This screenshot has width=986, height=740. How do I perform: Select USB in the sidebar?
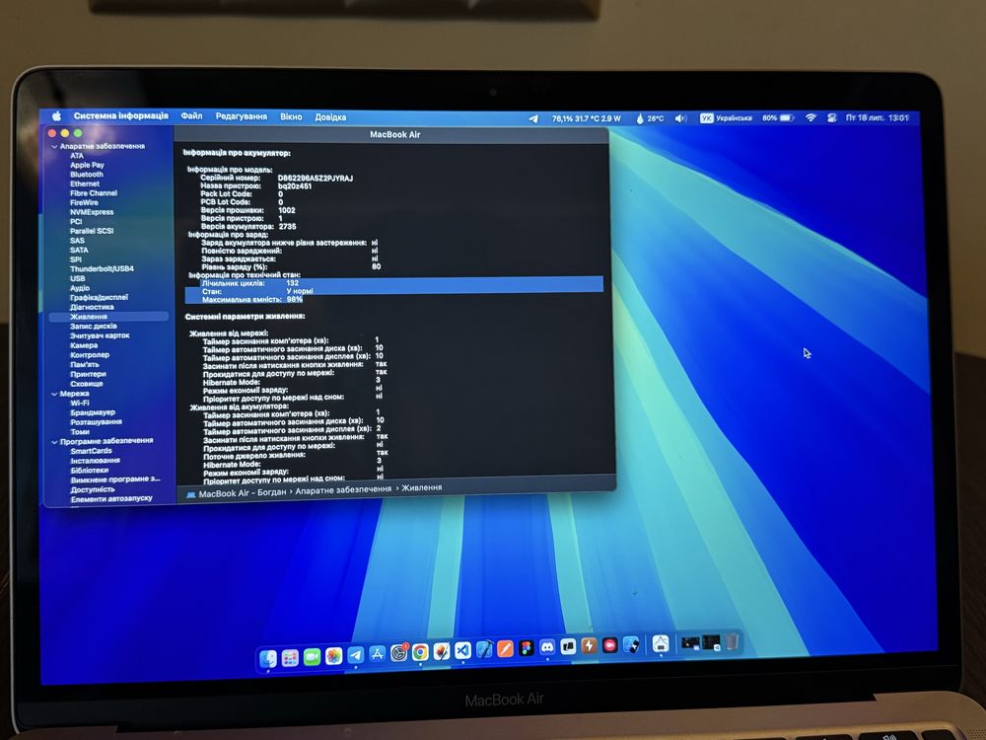(77, 278)
